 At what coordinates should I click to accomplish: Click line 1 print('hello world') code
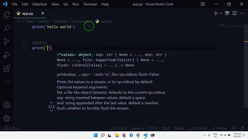point(53,27)
